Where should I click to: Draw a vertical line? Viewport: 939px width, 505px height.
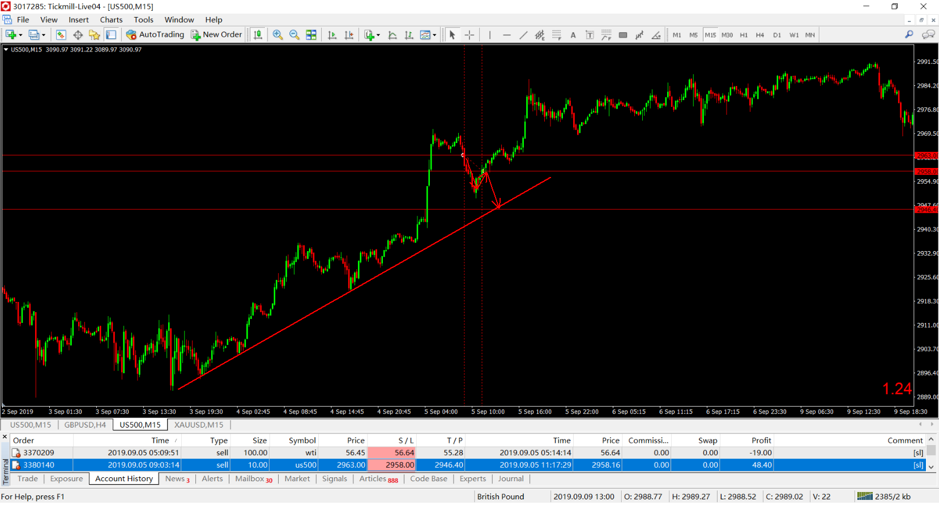(490, 34)
